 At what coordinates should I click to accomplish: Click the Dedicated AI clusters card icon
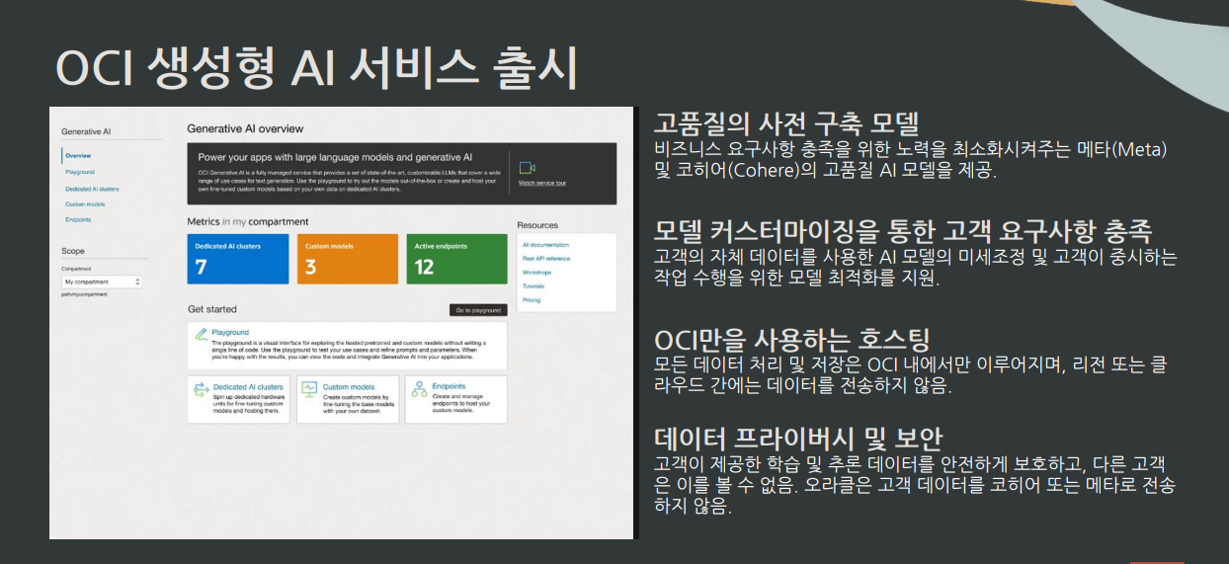tap(201, 389)
